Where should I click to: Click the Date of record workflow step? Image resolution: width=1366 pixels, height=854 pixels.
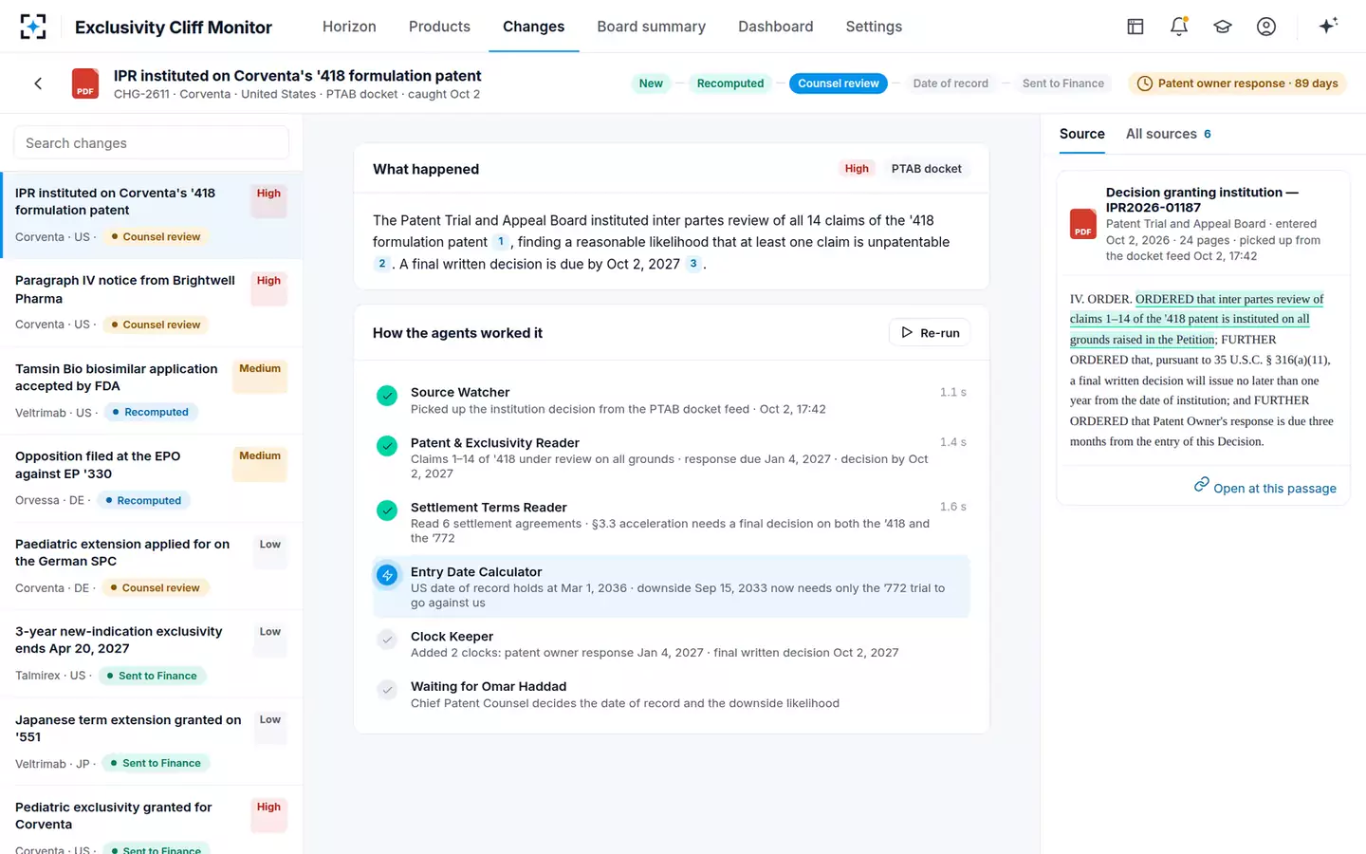(x=951, y=84)
